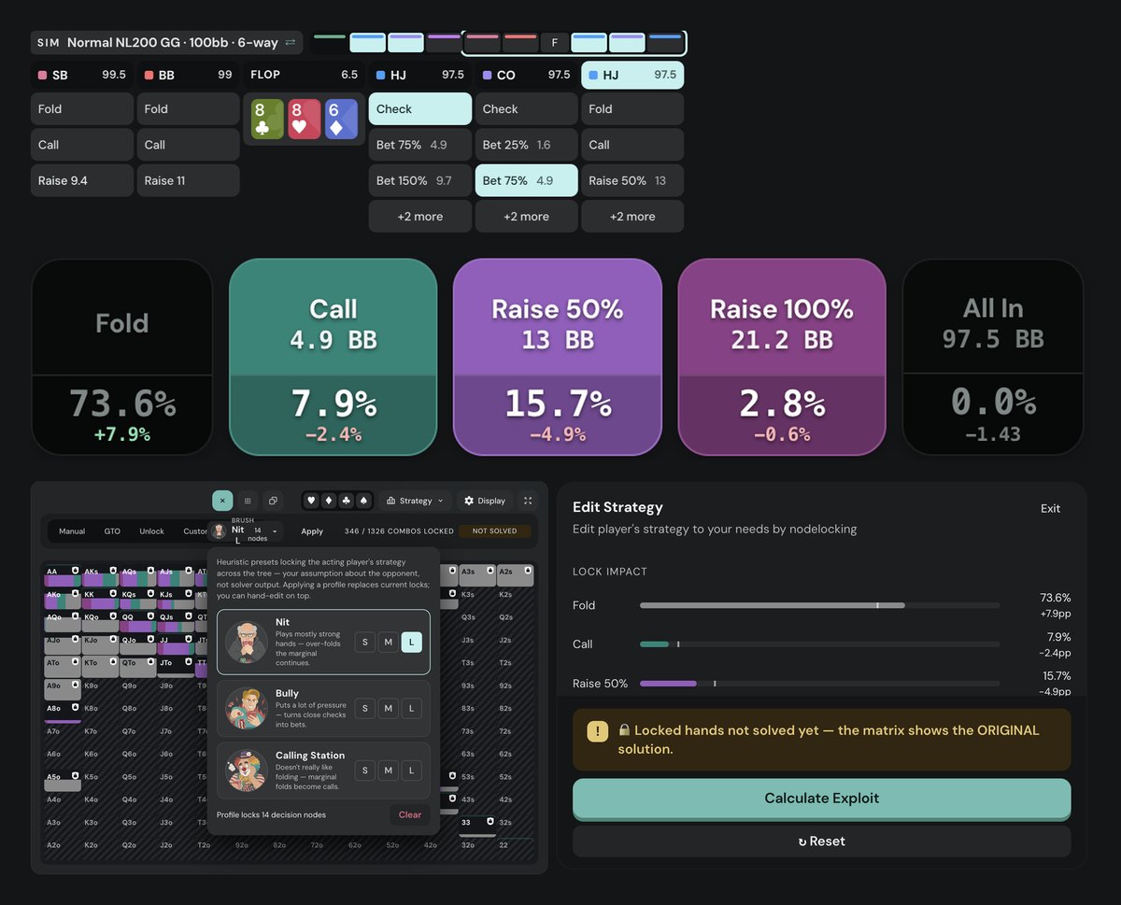1121x905 pixels.
Task: Click the Fold lock impact bar
Action: tap(819, 605)
